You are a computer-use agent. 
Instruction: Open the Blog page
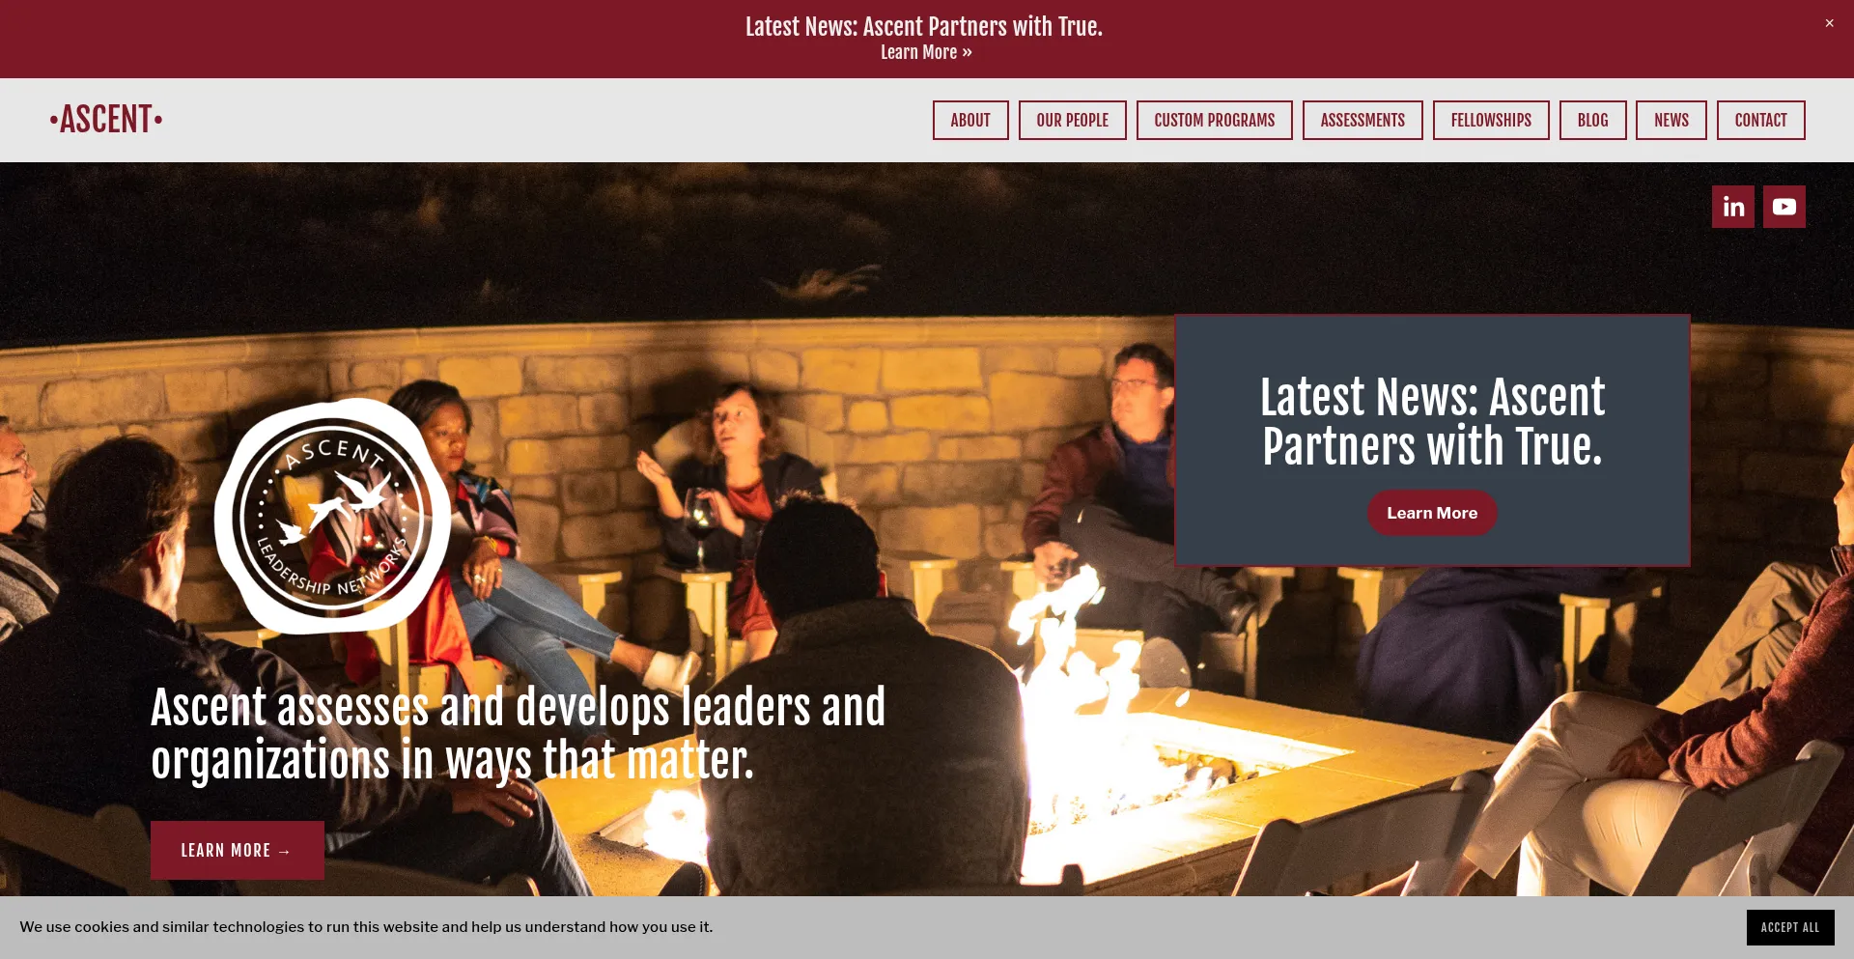tap(1593, 120)
